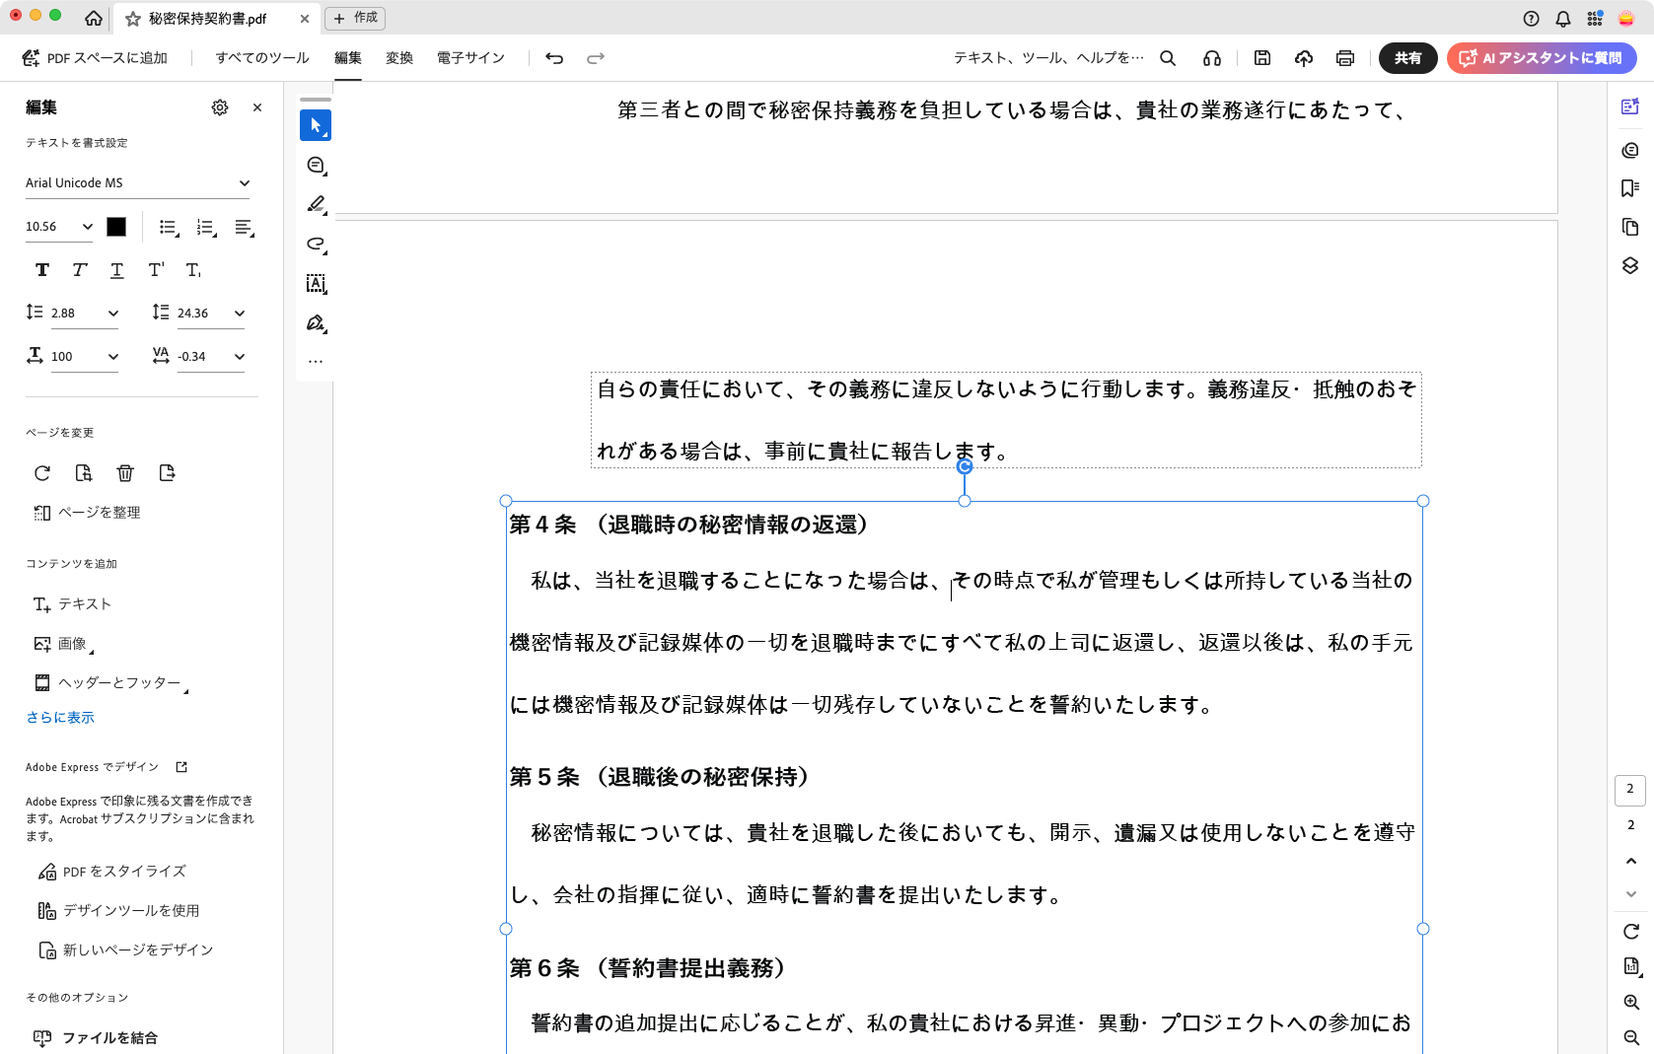Click the さらに表示 link
The height and width of the screenshot is (1054, 1654).
tap(60, 718)
